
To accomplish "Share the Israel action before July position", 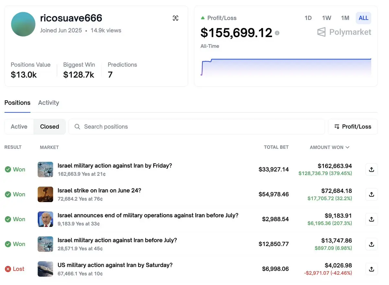I will tap(371, 244).
